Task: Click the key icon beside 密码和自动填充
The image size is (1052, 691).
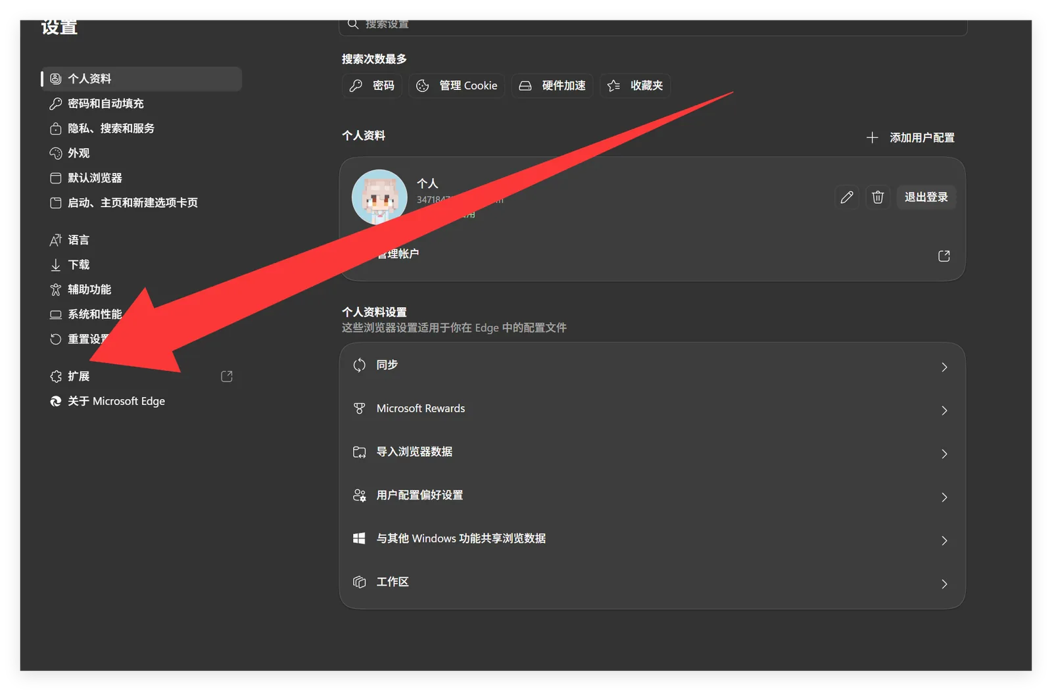Action: point(56,104)
